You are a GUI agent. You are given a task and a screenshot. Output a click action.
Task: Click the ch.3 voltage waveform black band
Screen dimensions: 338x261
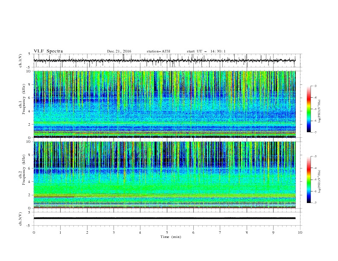coord(164,218)
